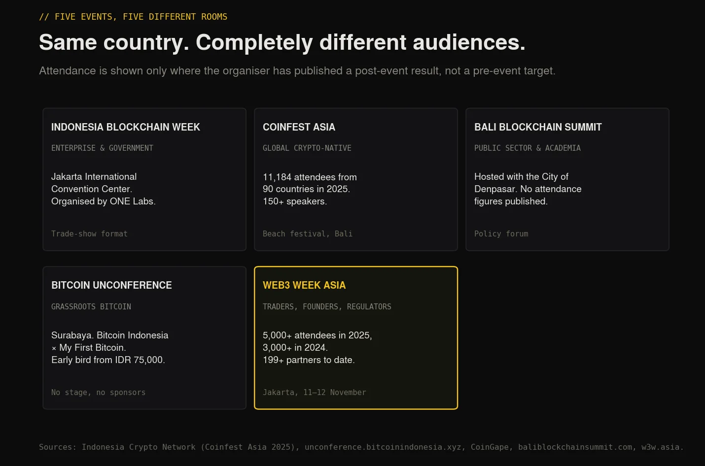Click the 'Hosted with the City of Denpasar' text

coord(528,189)
